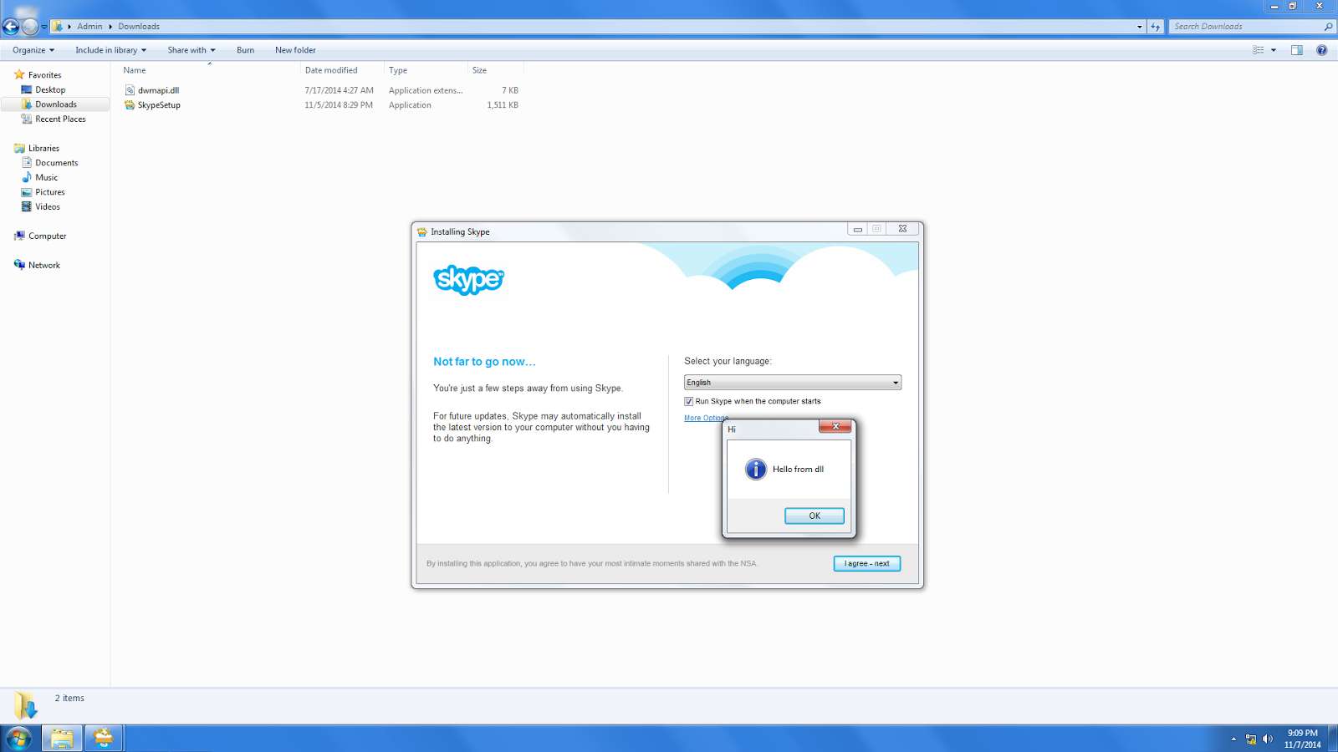This screenshot has height=752, width=1338.
Task: Open the Windows Start button
Action: pos(18,738)
